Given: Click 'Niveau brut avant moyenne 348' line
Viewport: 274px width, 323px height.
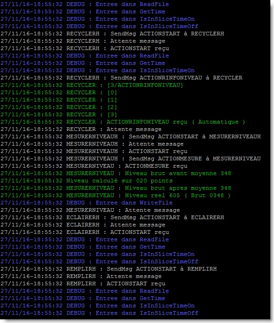Looking at the screenshot, I should pyautogui.click(x=116, y=174).
